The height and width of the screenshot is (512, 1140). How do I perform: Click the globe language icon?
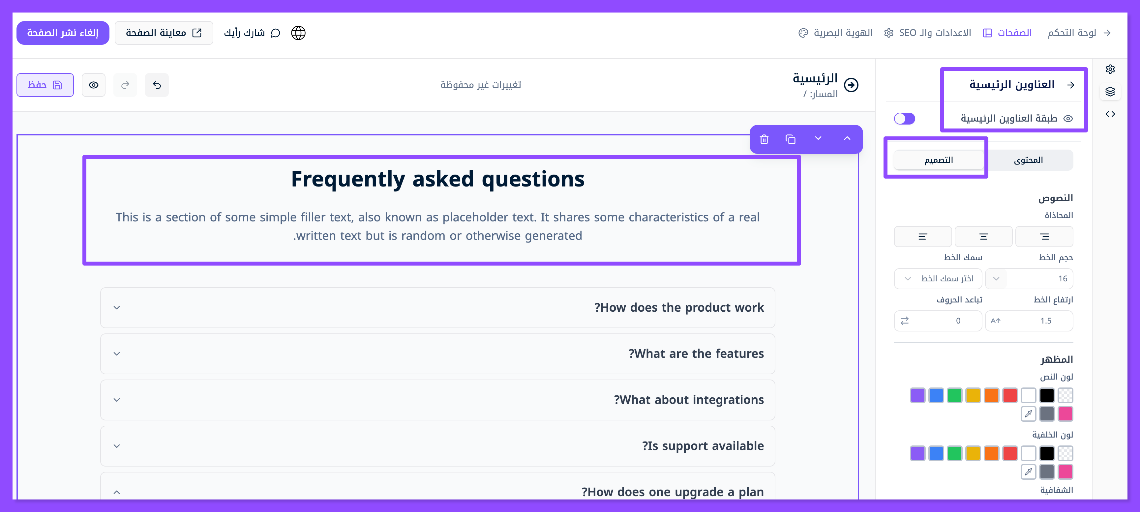(298, 33)
